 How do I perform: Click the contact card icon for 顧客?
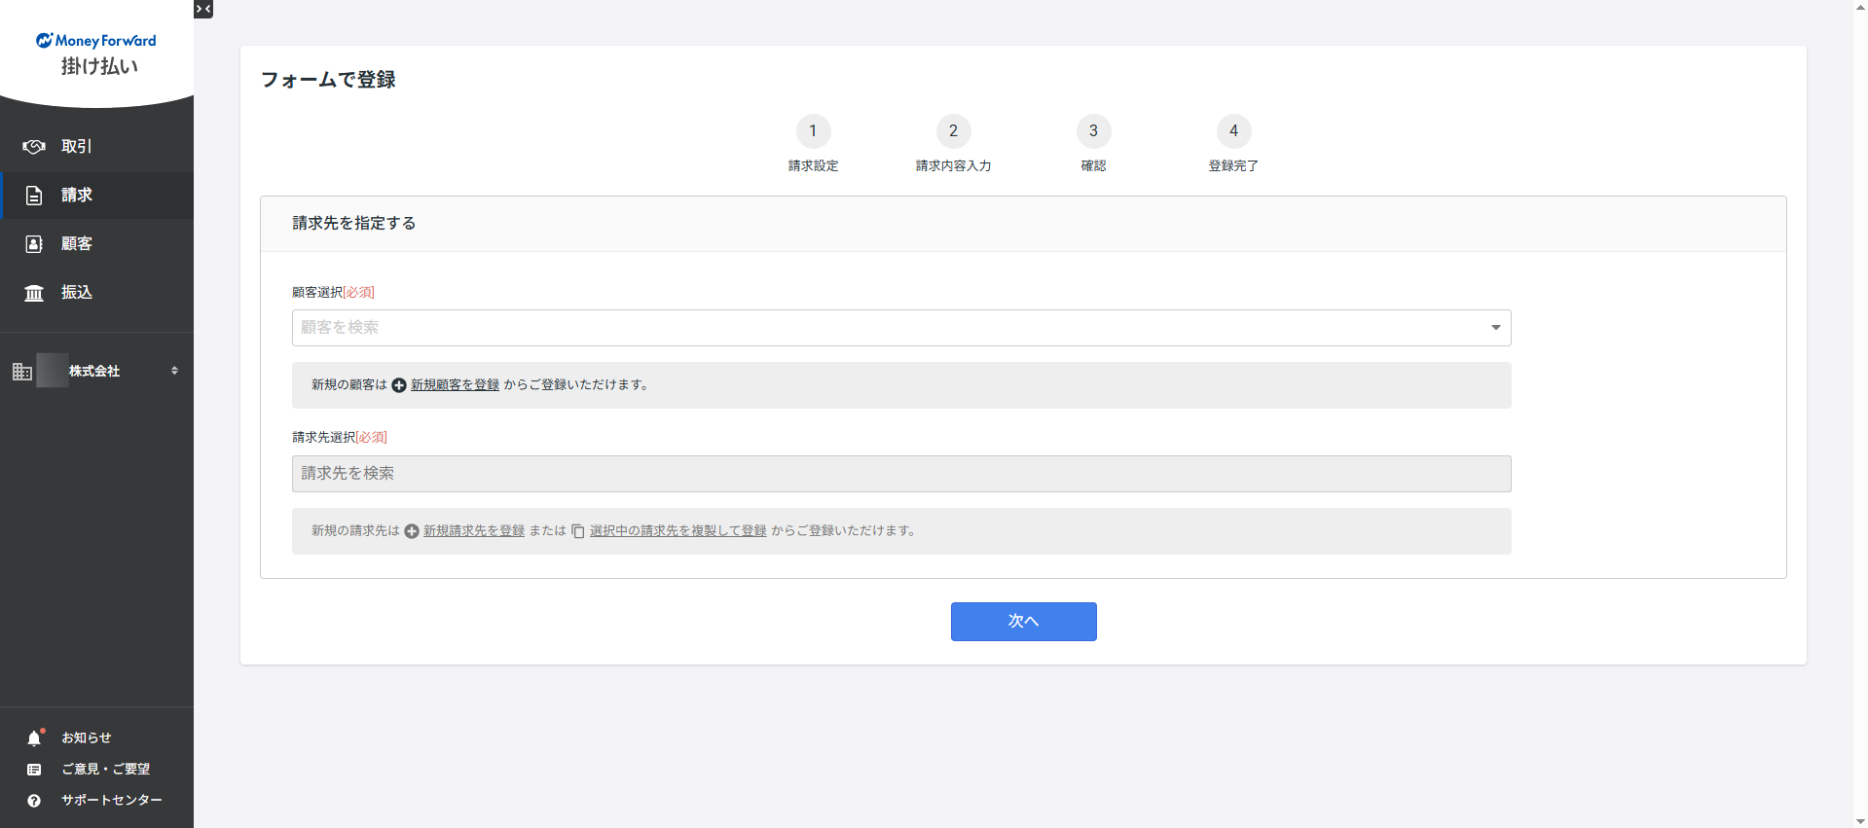click(34, 244)
